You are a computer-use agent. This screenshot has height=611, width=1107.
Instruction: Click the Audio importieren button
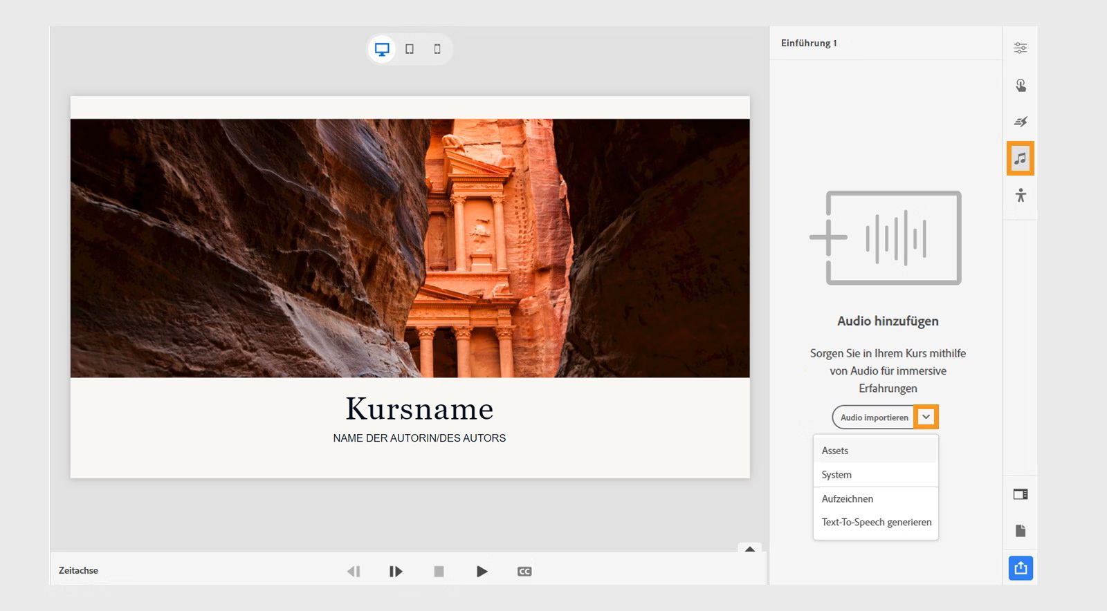point(874,417)
